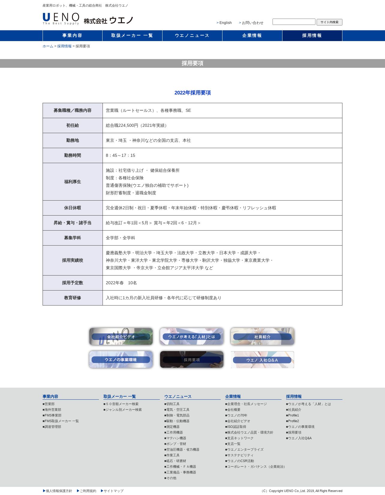
Task: Open the 事業内容 navigation tab
Action: click(73, 36)
